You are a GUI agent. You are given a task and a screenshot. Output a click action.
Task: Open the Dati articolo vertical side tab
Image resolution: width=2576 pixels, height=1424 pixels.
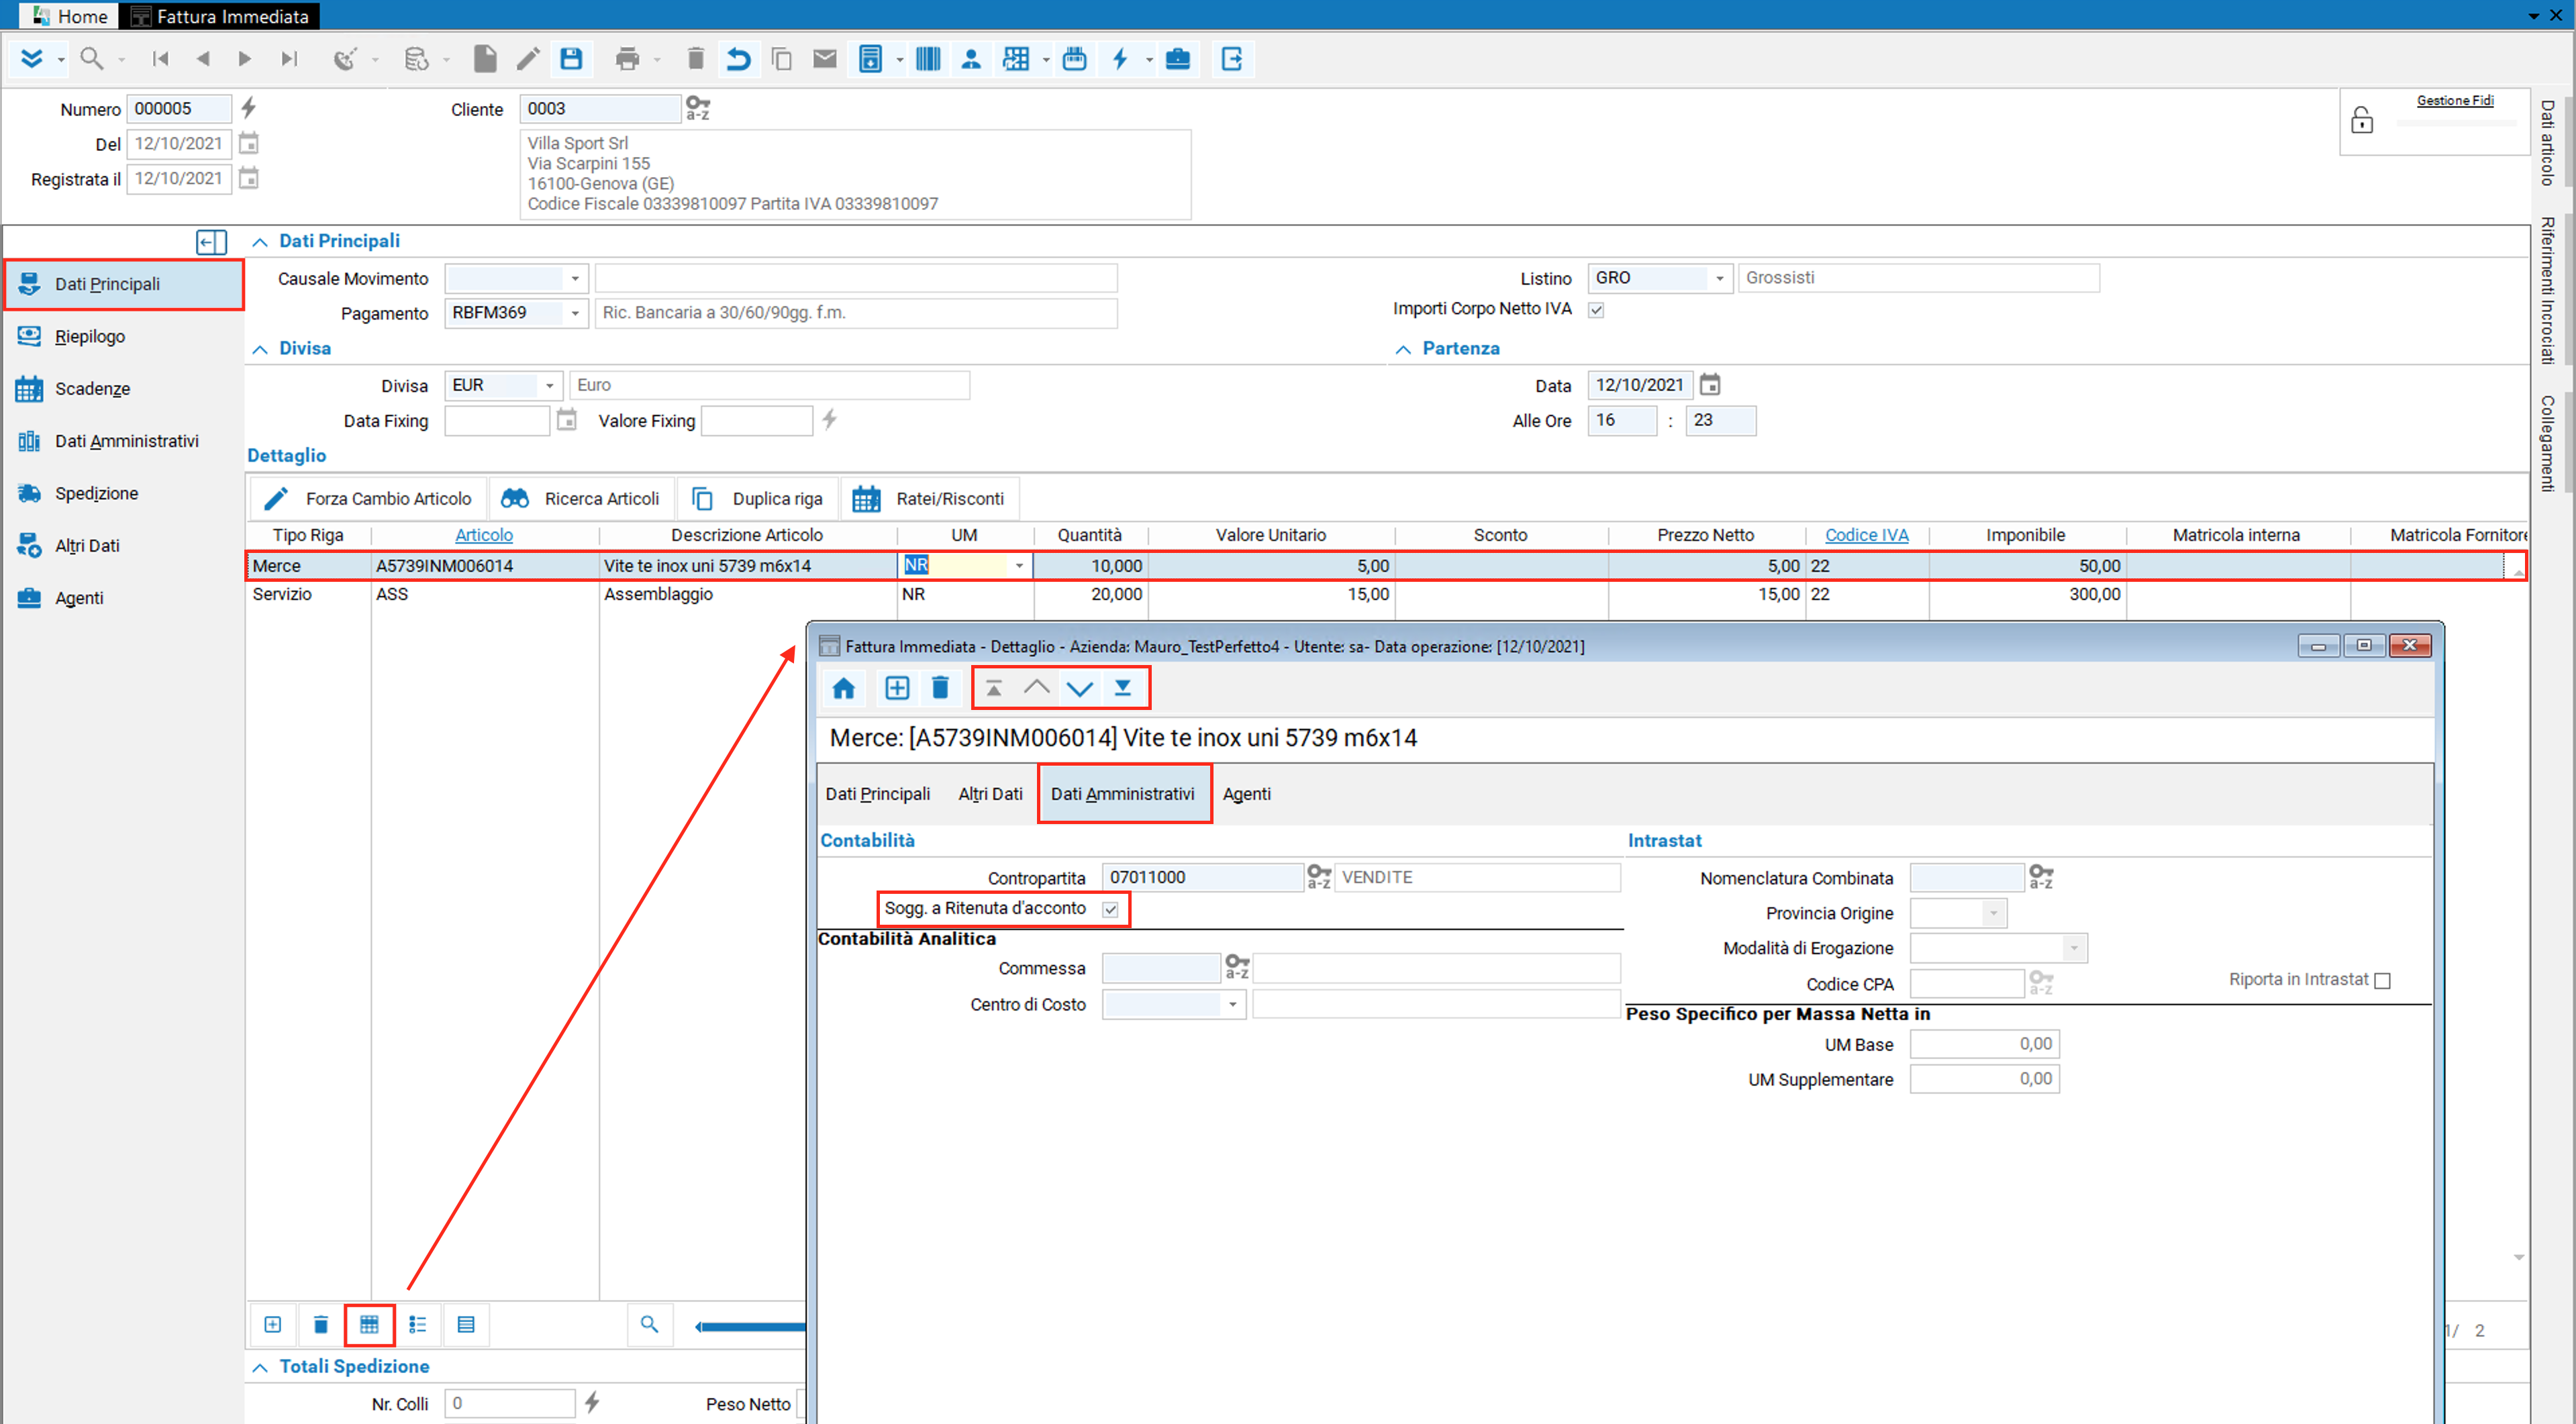pyautogui.click(x=2547, y=142)
